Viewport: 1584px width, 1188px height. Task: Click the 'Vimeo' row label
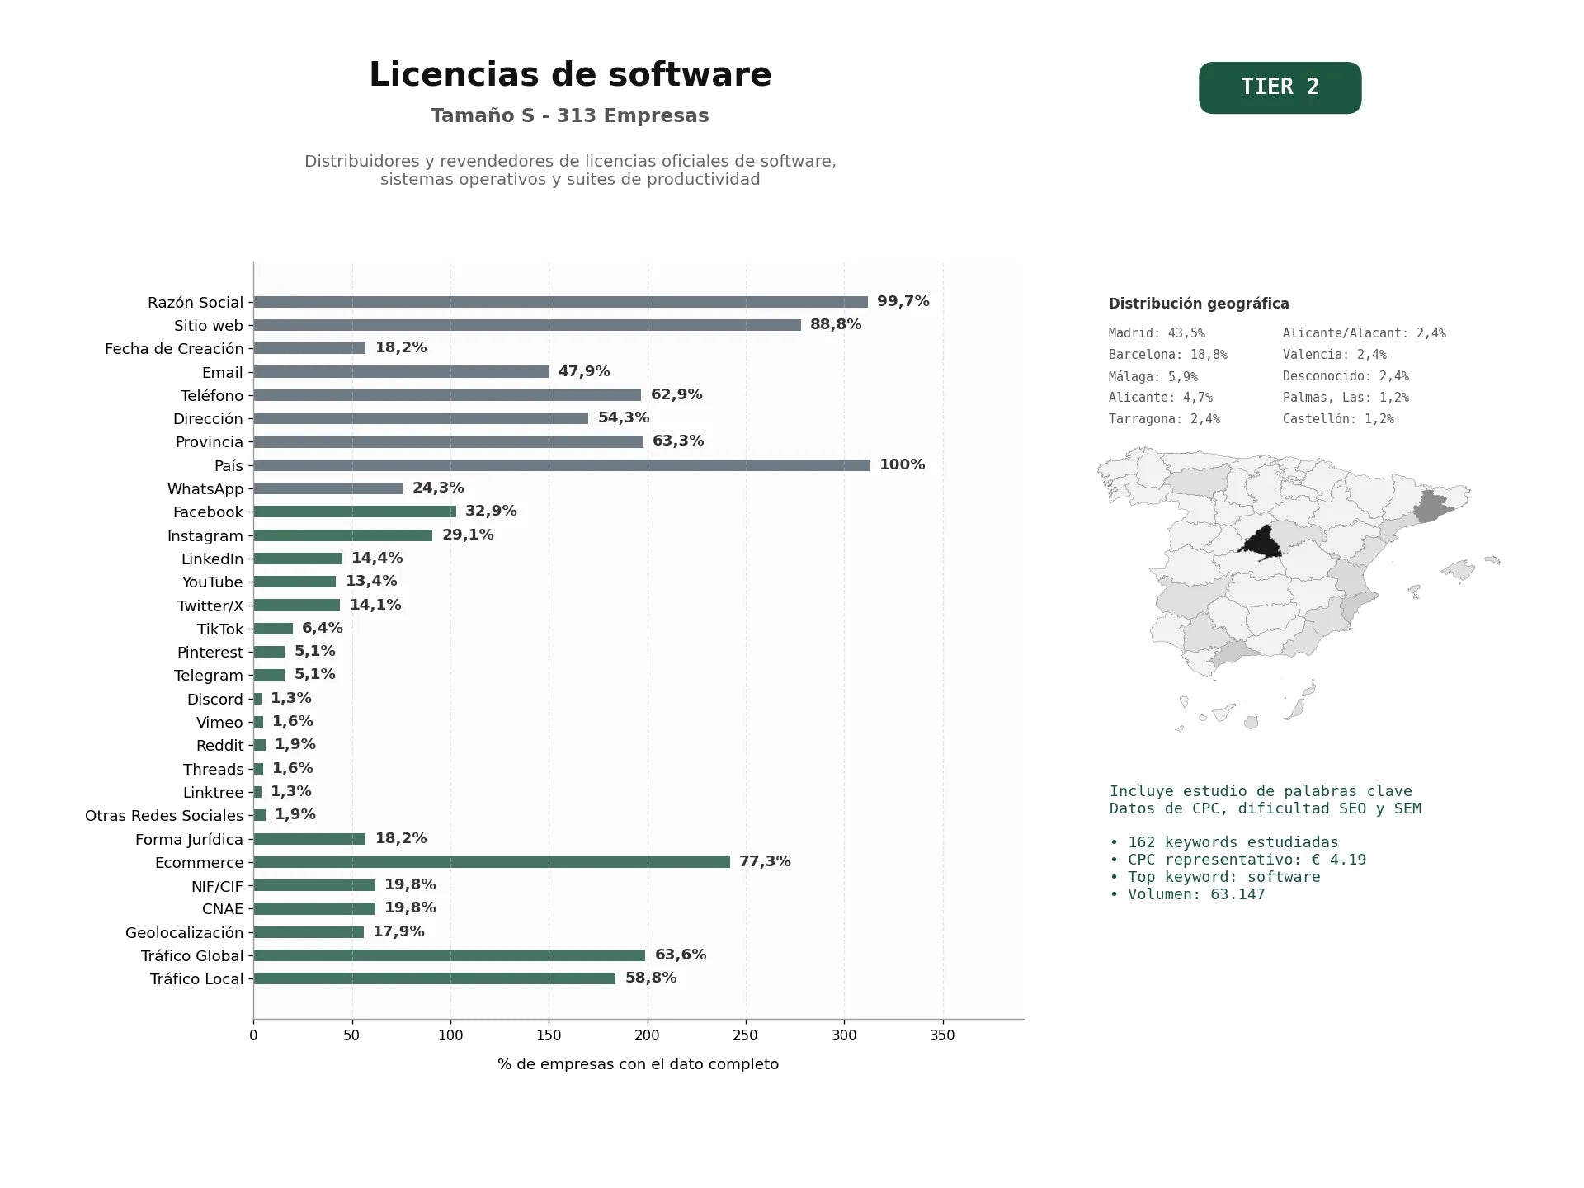(219, 723)
